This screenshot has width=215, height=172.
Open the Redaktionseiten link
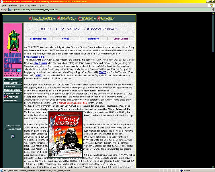38,39
